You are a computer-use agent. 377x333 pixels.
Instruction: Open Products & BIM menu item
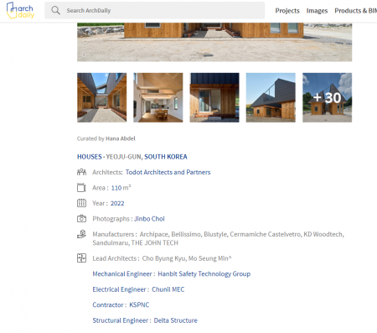point(356,11)
